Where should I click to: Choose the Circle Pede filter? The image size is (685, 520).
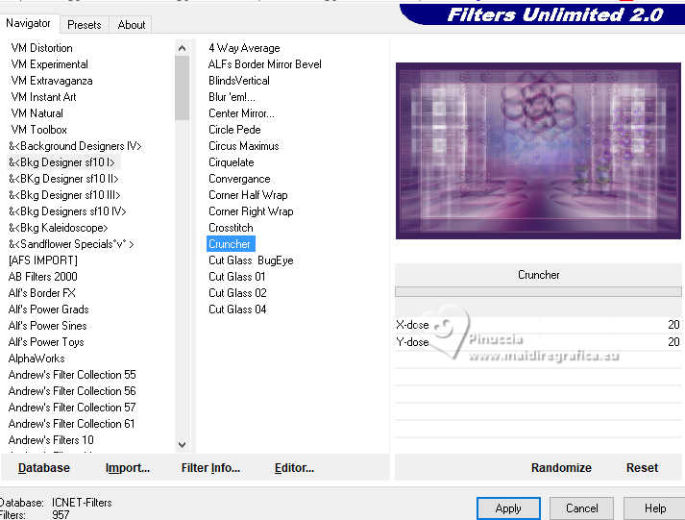coord(234,130)
